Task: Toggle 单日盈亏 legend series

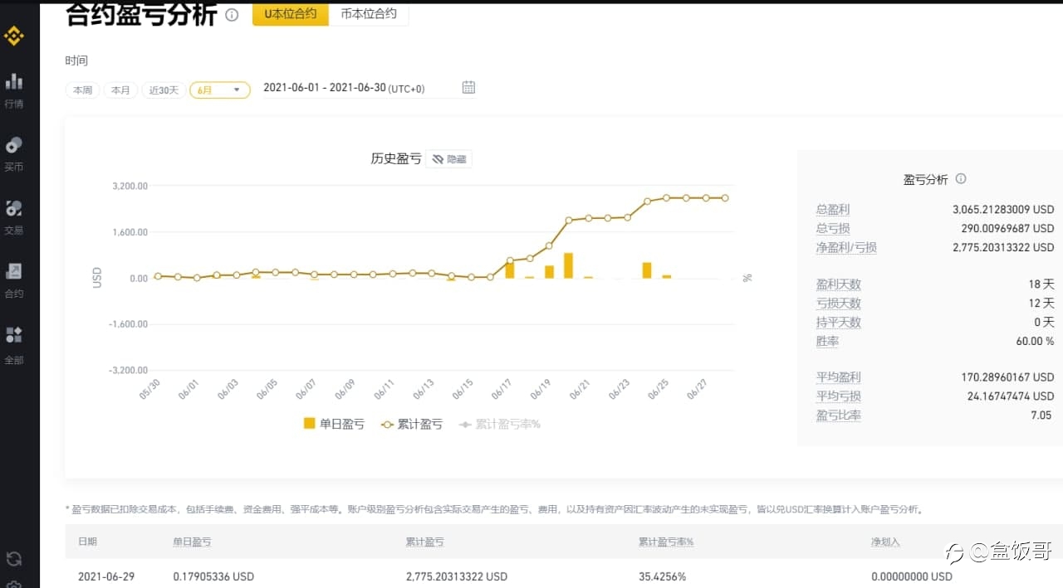Action: [334, 424]
